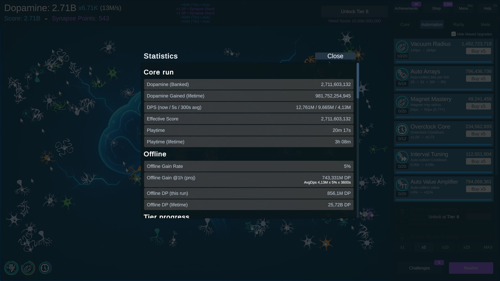
Task: Click the Auto Value Amplifier arrows icon
Action: [x=402, y=185]
